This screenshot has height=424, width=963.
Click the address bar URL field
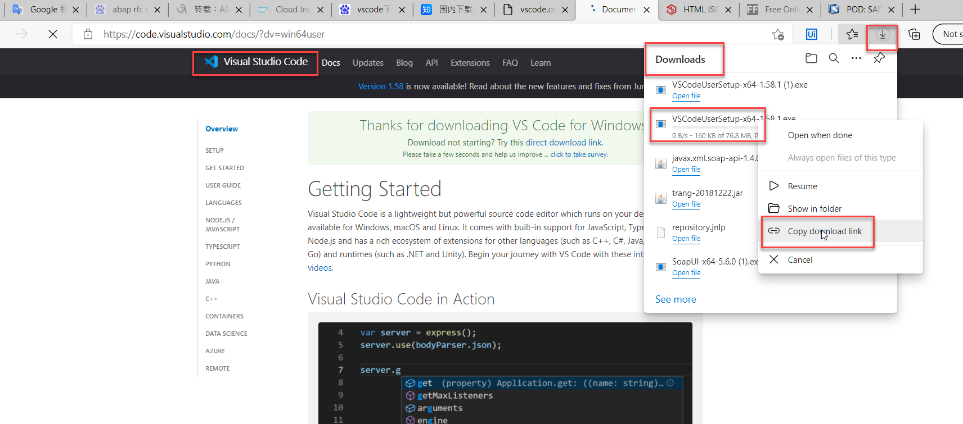pos(433,34)
